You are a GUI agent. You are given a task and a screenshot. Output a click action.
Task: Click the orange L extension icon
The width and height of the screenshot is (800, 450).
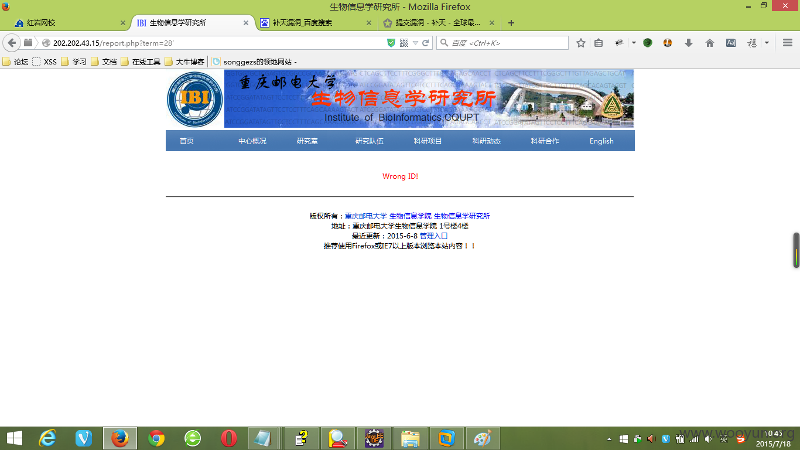click(668, 43)
